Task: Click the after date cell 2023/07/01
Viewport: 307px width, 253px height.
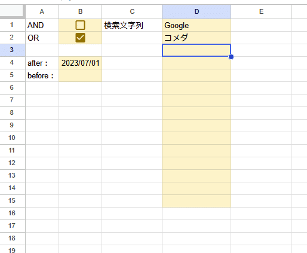Action: (x=80, y=63)
